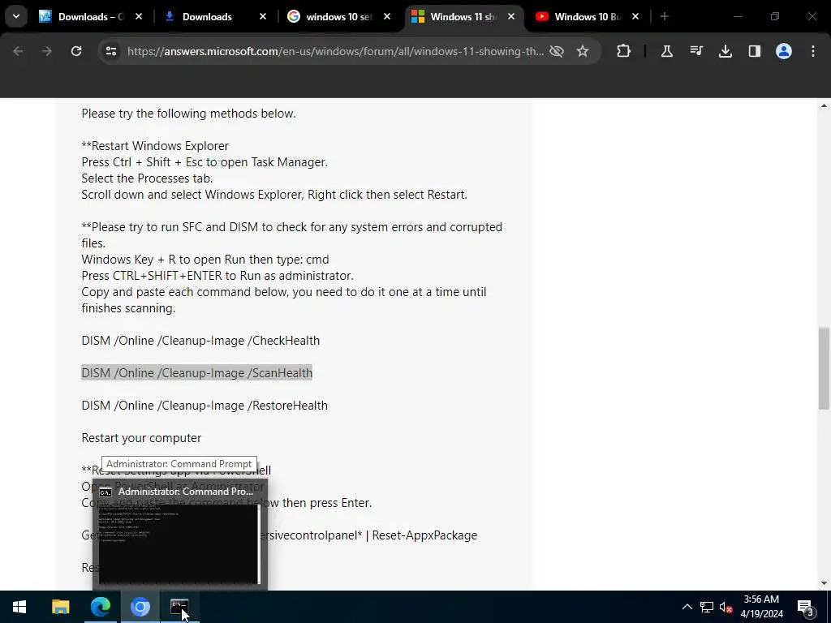Screen dimensions: 831x623
Task: Open the muted volume tray icon
Action: click(x=726, y=607)
